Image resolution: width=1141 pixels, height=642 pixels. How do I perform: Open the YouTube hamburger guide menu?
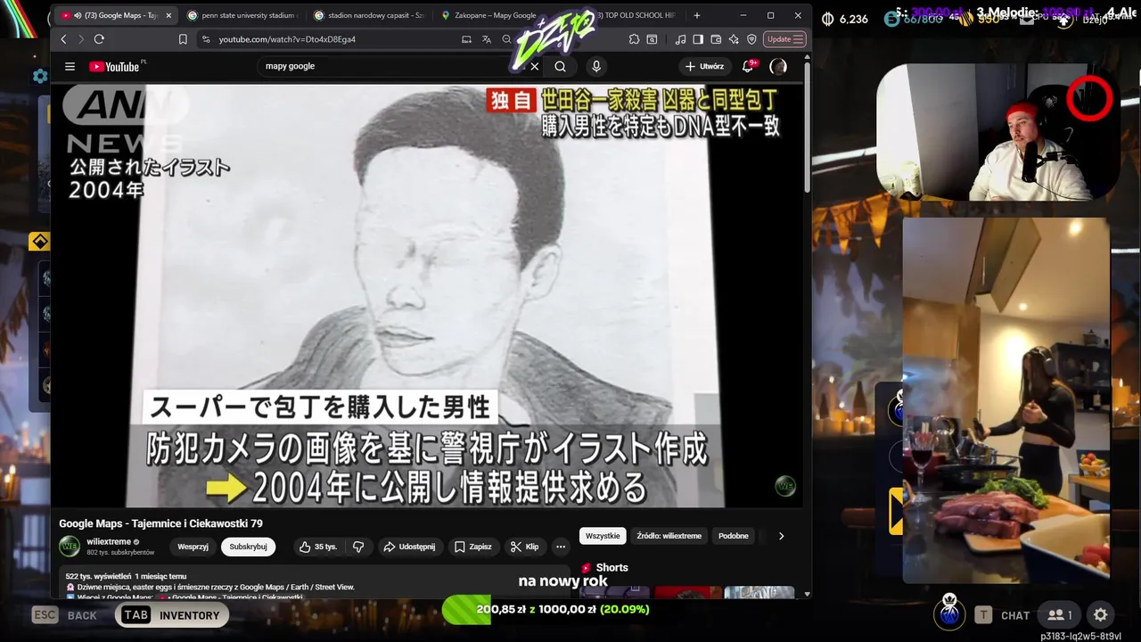[x=70, y=66]
